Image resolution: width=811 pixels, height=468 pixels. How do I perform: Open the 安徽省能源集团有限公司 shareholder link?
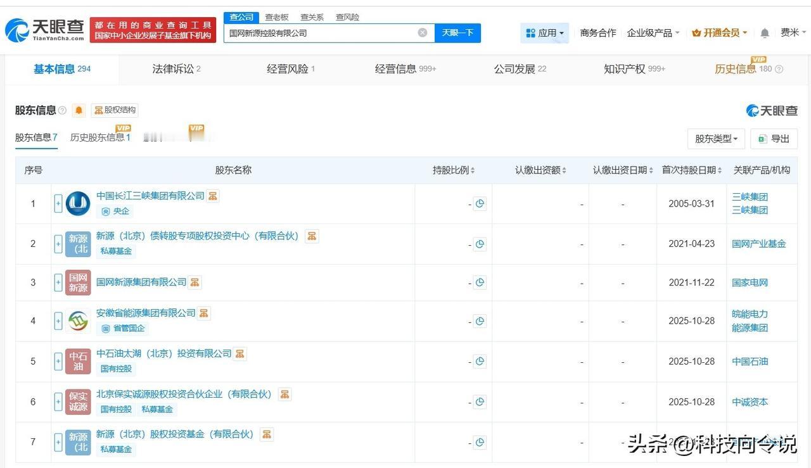146,313
